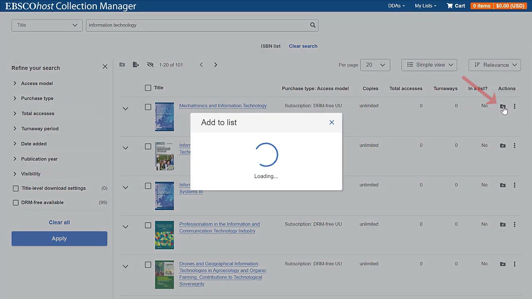Viewport: 532px width, 299px height.
Task: Click the toolbar hide visibility eye icon
Action: coord(150,65)
